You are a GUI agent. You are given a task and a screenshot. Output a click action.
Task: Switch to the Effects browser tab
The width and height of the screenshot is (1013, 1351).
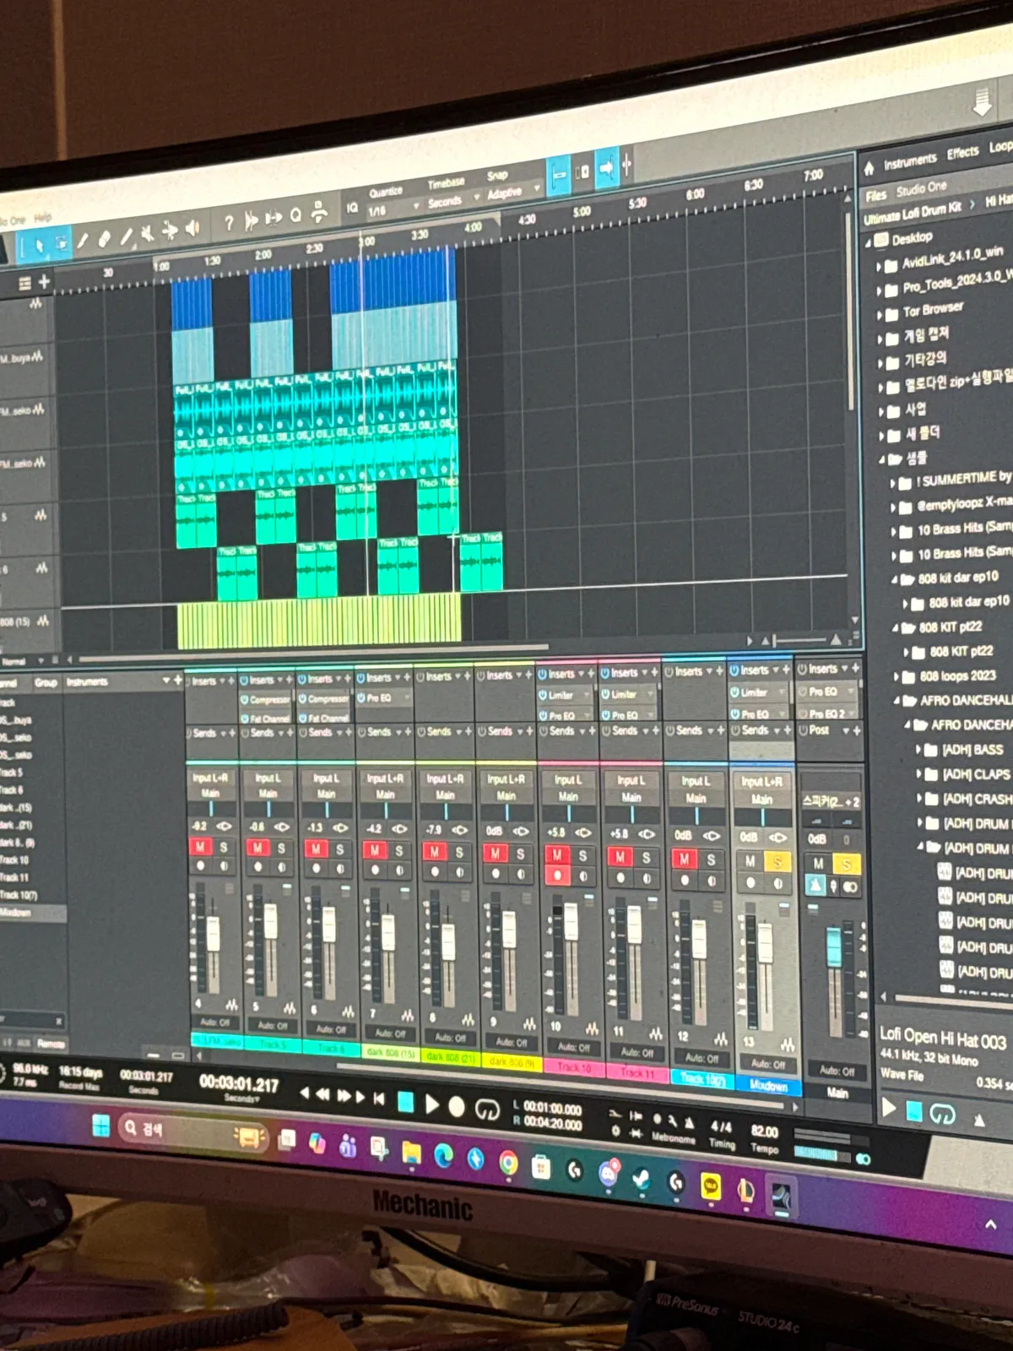coord(962,153)
